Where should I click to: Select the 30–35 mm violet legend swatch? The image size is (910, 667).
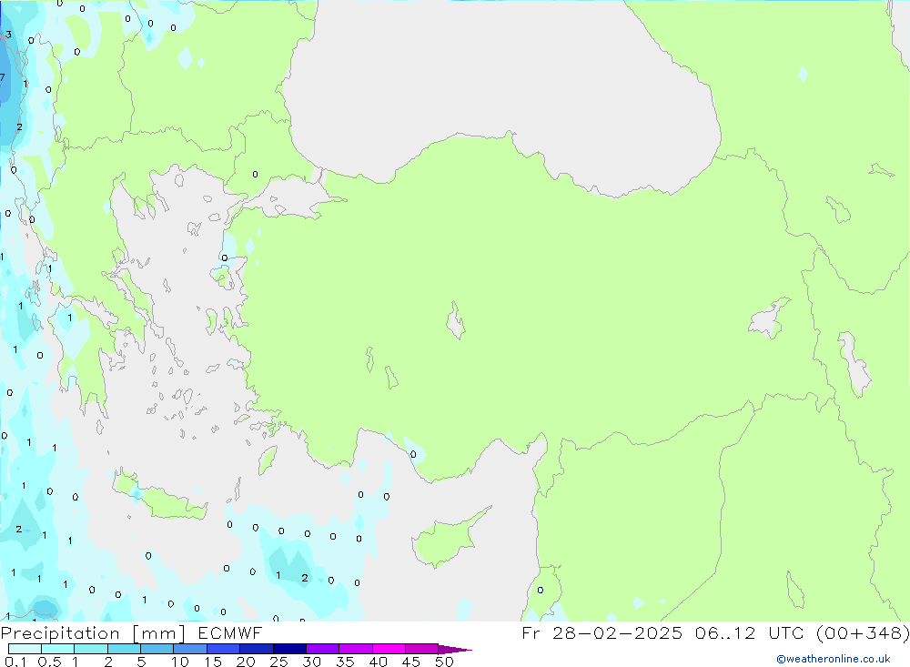(322, 649)
